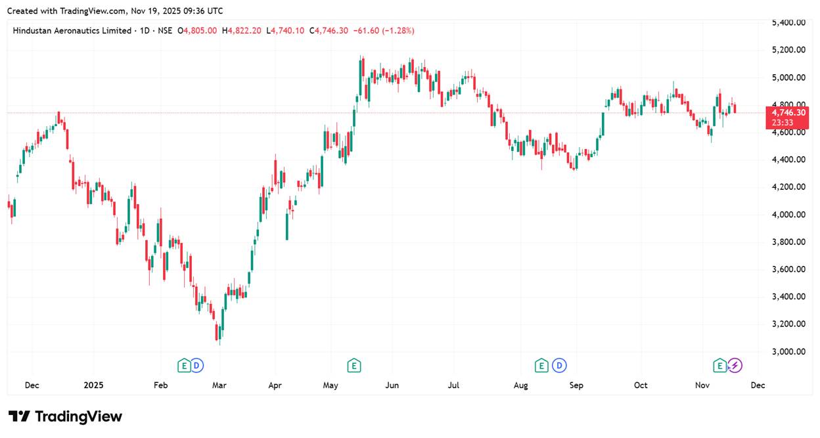This screenshot has height=438, width=820.
Task: Click the 5,000.00 price axis label
Action: point(788,77)
